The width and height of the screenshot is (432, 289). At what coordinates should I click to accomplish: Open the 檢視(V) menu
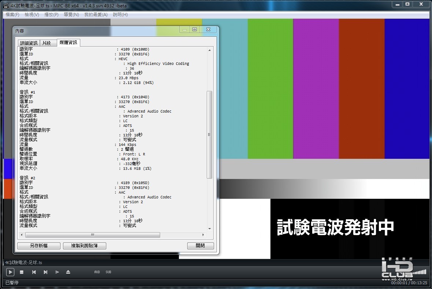[x=32, y=15]
